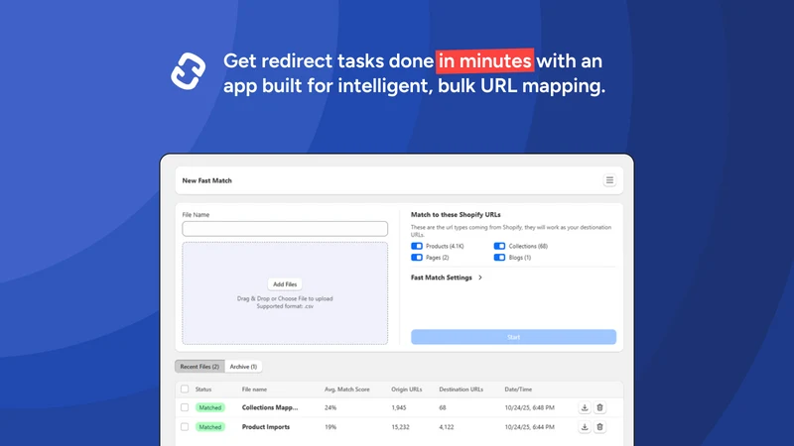Expand Fast Match Settings
This screenshot has height=446, width=794.
coord(446,278)
